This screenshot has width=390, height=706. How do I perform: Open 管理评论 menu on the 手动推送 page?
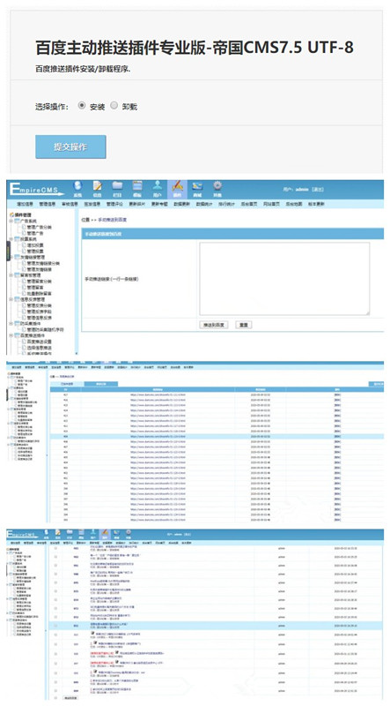(114, 204)
